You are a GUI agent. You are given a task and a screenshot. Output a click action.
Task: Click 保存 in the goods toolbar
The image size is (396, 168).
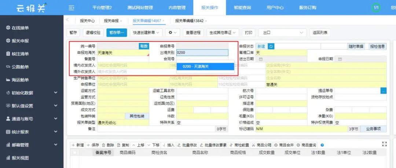point(93,145)
